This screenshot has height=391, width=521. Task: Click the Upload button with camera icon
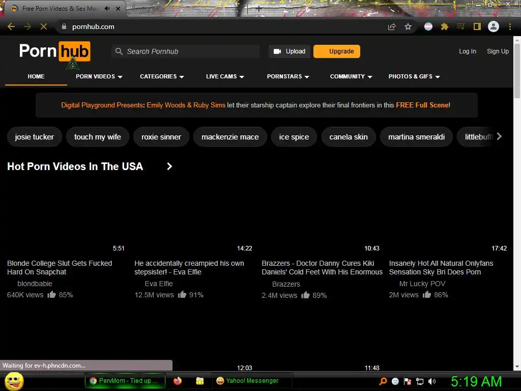pos(290,51)
